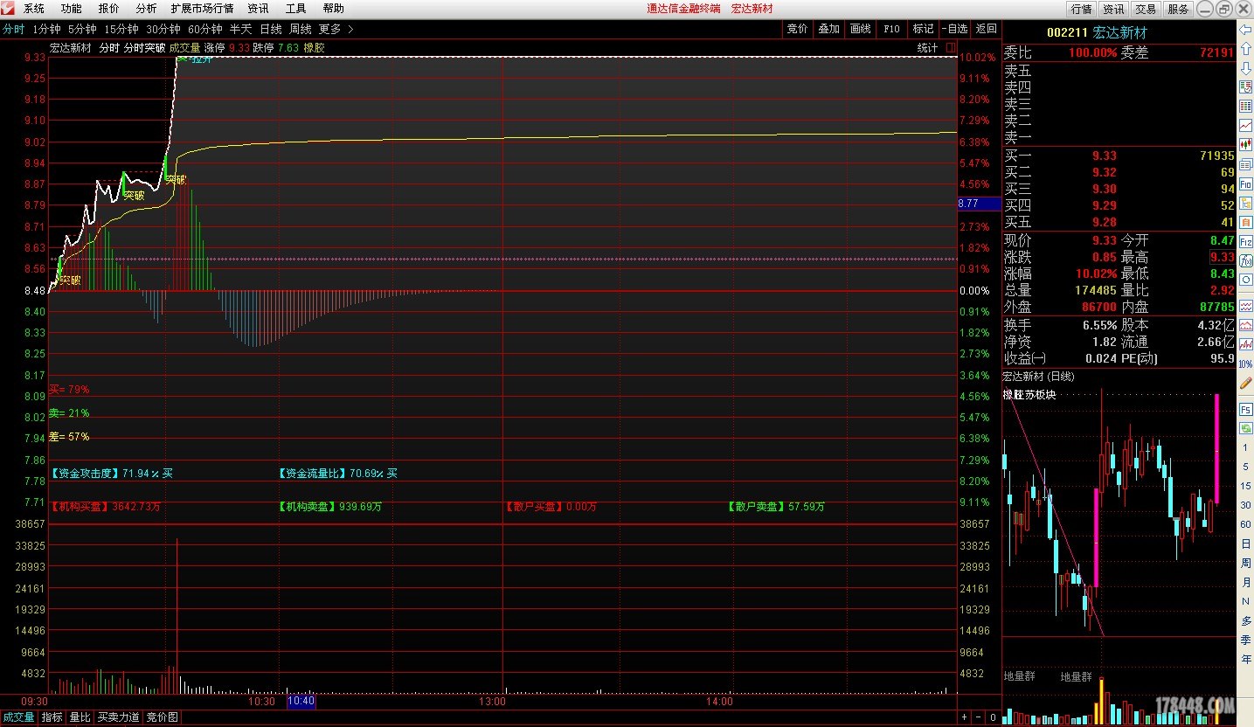Click the application logo in title bar
1254x727 pixels.
(x=8, y=8)
